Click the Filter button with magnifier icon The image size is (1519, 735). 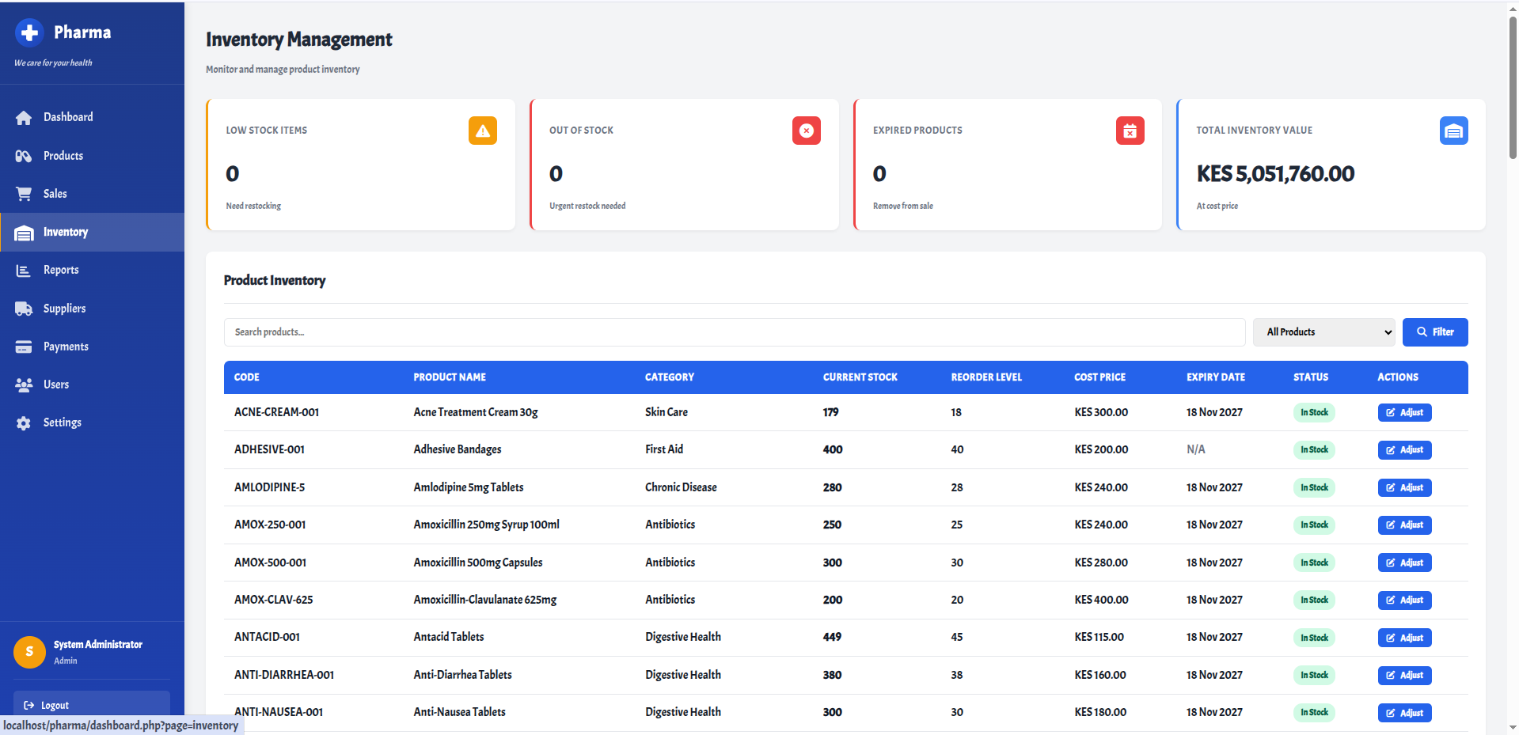(1434, 332)
